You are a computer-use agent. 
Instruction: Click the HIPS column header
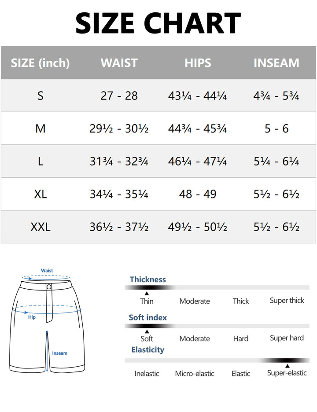click(x=198, y=63)
